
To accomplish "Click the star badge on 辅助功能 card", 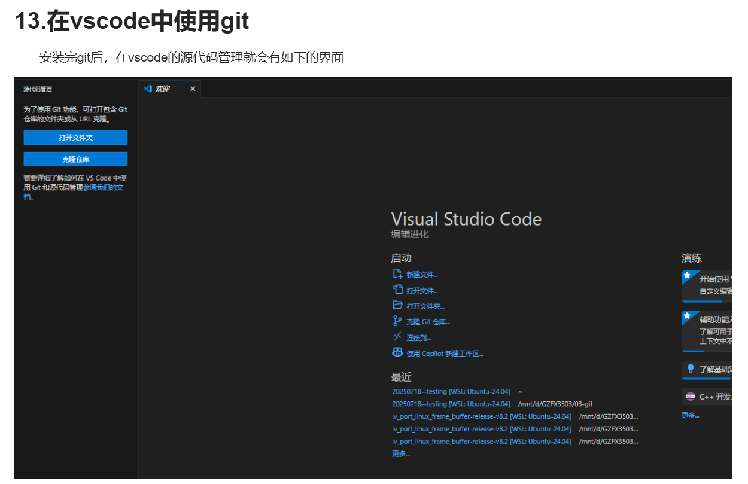I will (688, 316).
